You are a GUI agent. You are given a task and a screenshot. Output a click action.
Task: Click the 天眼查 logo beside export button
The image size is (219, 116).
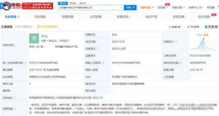point(211,27)
